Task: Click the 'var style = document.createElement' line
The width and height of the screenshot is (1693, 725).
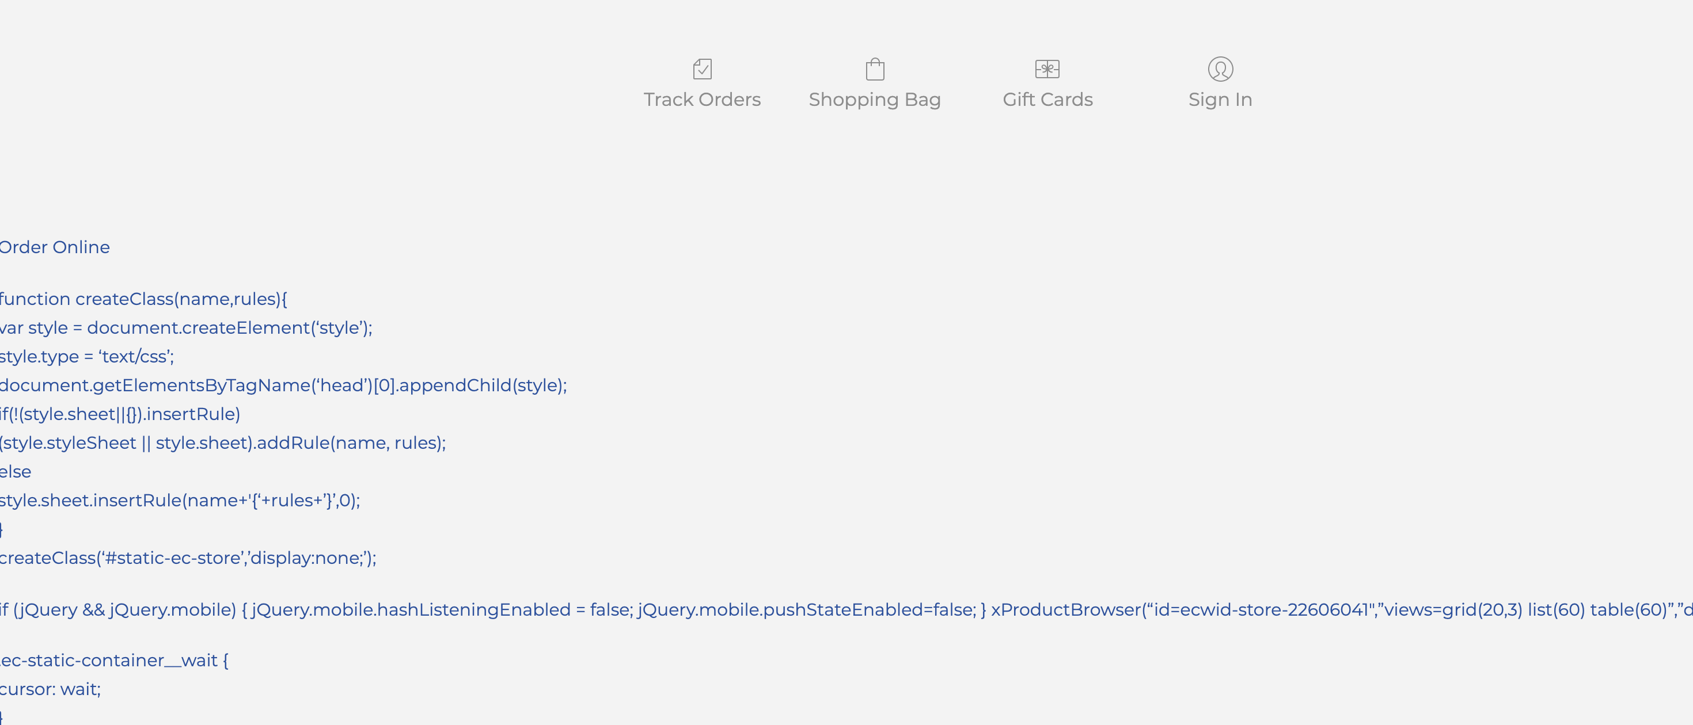Action: pos(186,328)
